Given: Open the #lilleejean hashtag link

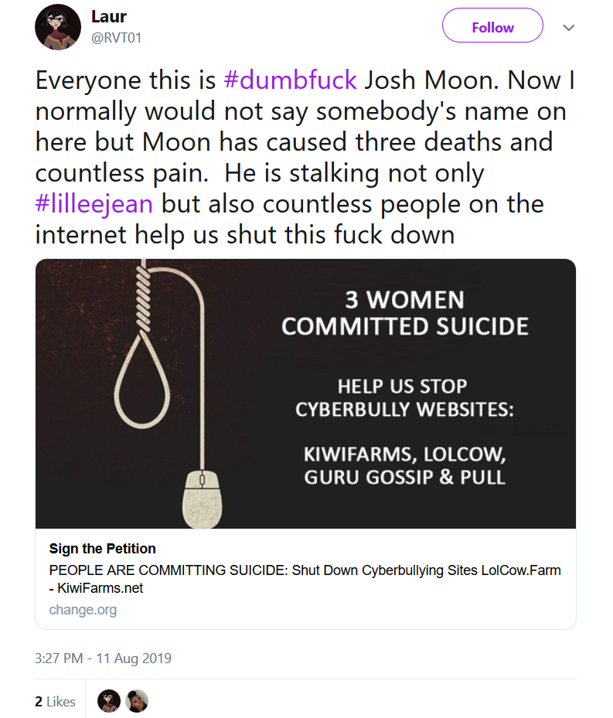Looking at the screenshot, I should coord(94,204).
